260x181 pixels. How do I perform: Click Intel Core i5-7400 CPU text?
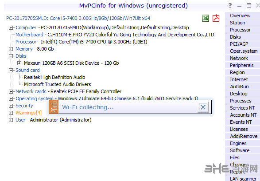click(x=94, y=42)
